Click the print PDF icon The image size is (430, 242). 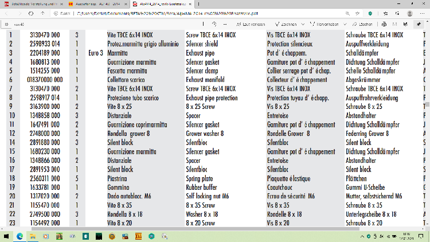coord(385,24)
